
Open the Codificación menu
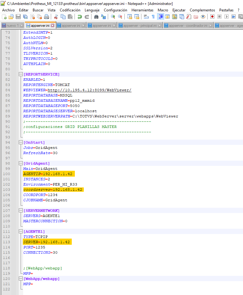point(70,10)
